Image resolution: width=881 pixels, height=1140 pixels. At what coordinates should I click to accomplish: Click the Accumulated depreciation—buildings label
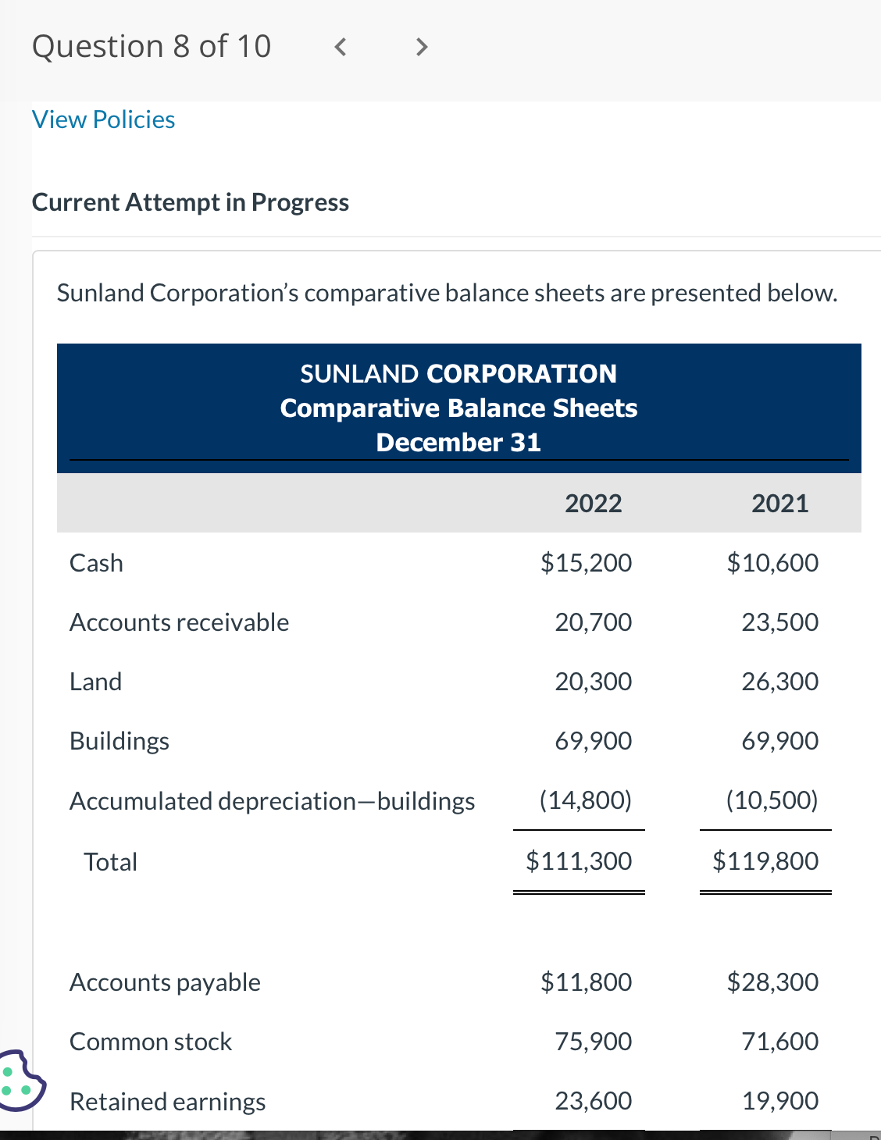(272, 800)
